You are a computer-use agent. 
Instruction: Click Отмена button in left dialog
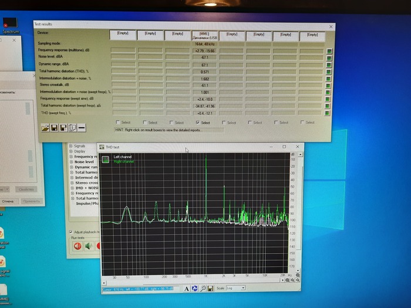[8, 201]
